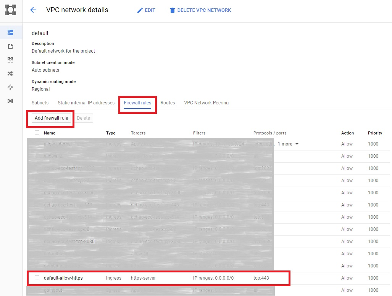Switch to Static internal IP addresses tab
Image resolution: width=392 pixels, height=296 pixels.
pyautogui.click(x=86, y=103)
